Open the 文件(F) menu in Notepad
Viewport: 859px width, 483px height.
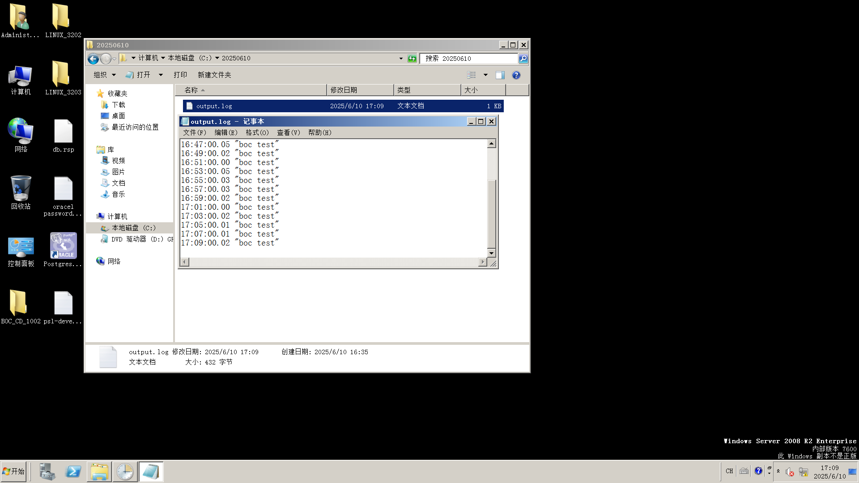coord(194,133)
